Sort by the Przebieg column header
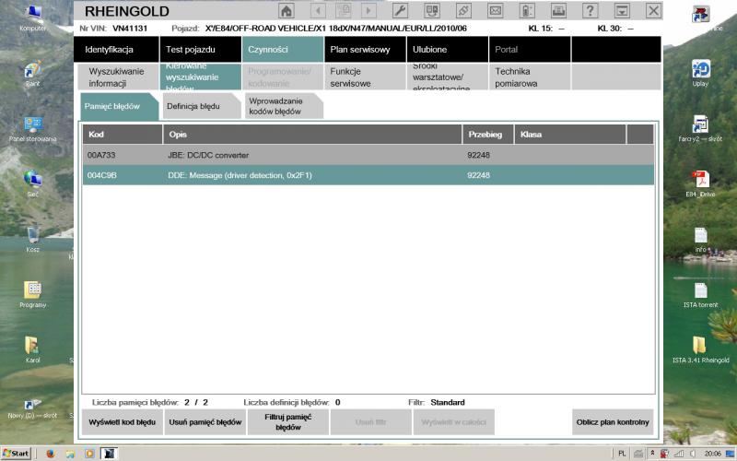The image size is (737, 461). pyautogui.click(x=488, y=135)
